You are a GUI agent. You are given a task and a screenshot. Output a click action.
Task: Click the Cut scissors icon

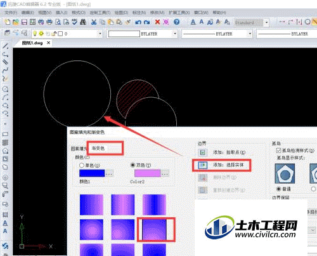point(94,22)
